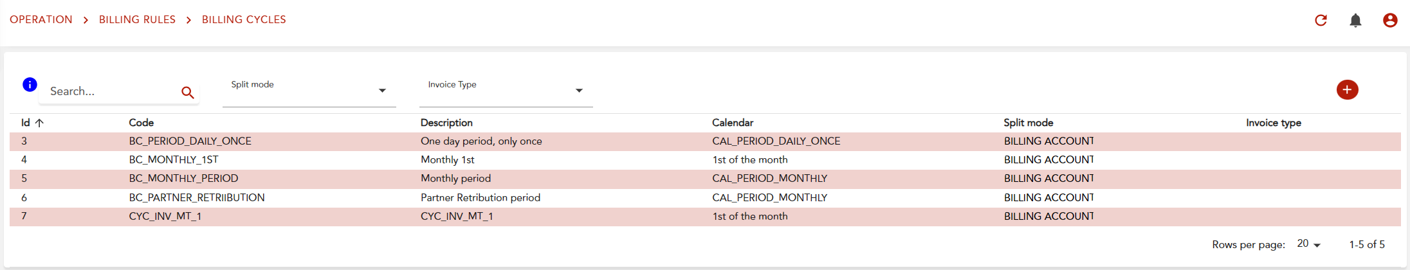The image size is (1410, 270).
Task: Toggle sort arrow on Id column
Action: pos(39,123)
